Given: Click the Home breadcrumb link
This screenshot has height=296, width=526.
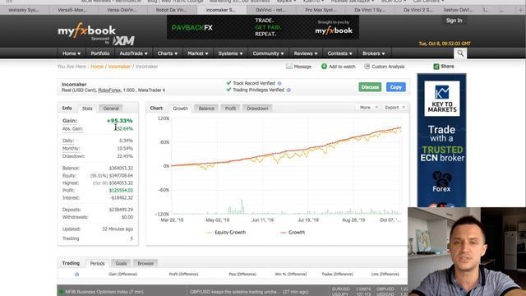Looking at the screenshot, I should tap(97, 67).
